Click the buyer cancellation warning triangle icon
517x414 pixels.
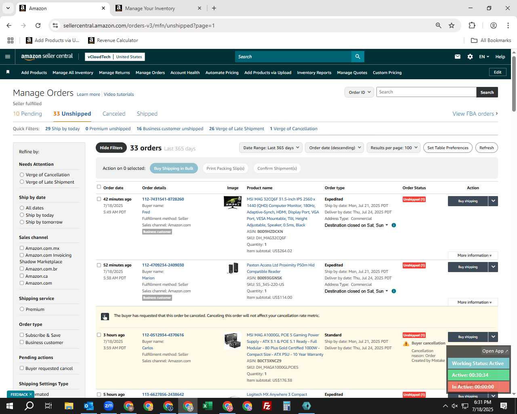click(x=406, y=344)
